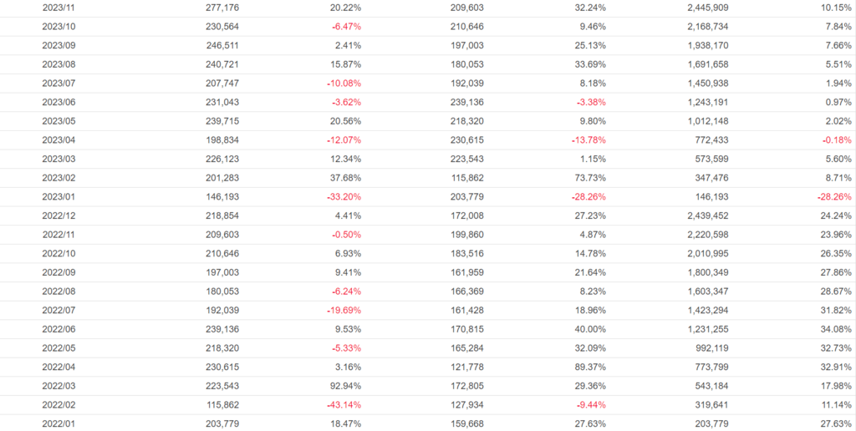
Task: Click the red -6.47% cell
Action: click(x=345, y=26)
